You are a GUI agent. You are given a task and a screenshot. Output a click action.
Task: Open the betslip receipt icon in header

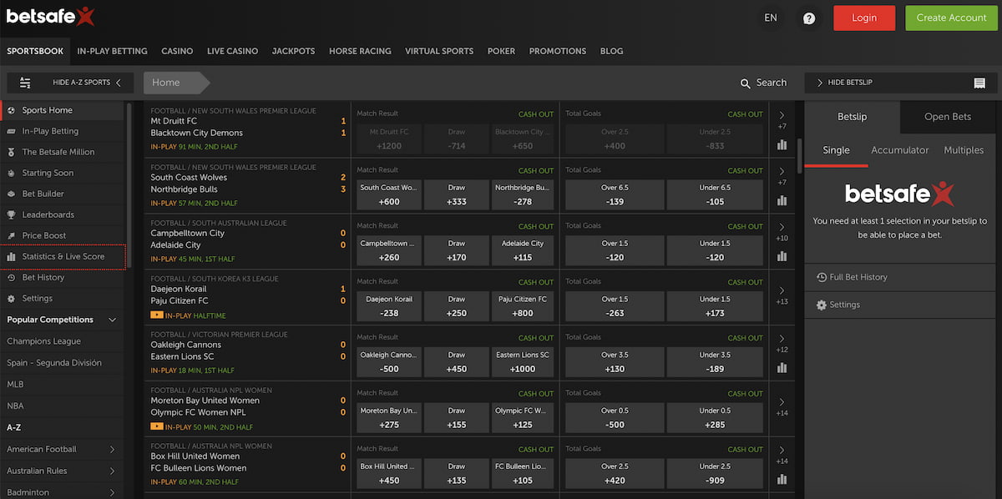pyautogui.click(x=979, y=83)
